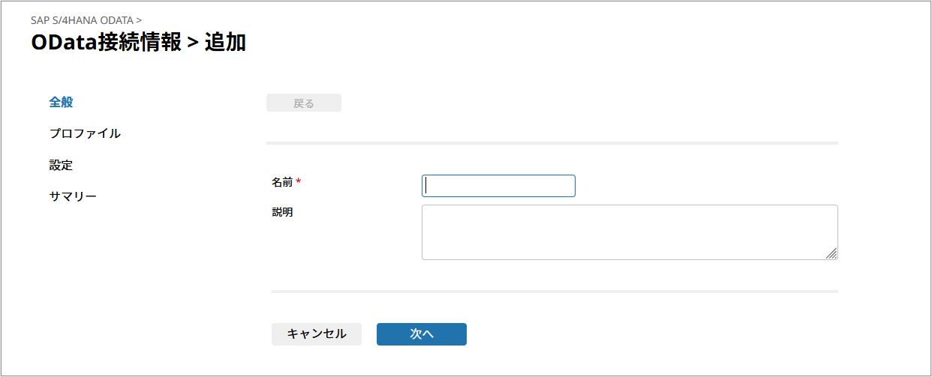This screenshot has height=377, width=932.
Task: Proceed with the blue 次へ button
Action: pos(421,334)
